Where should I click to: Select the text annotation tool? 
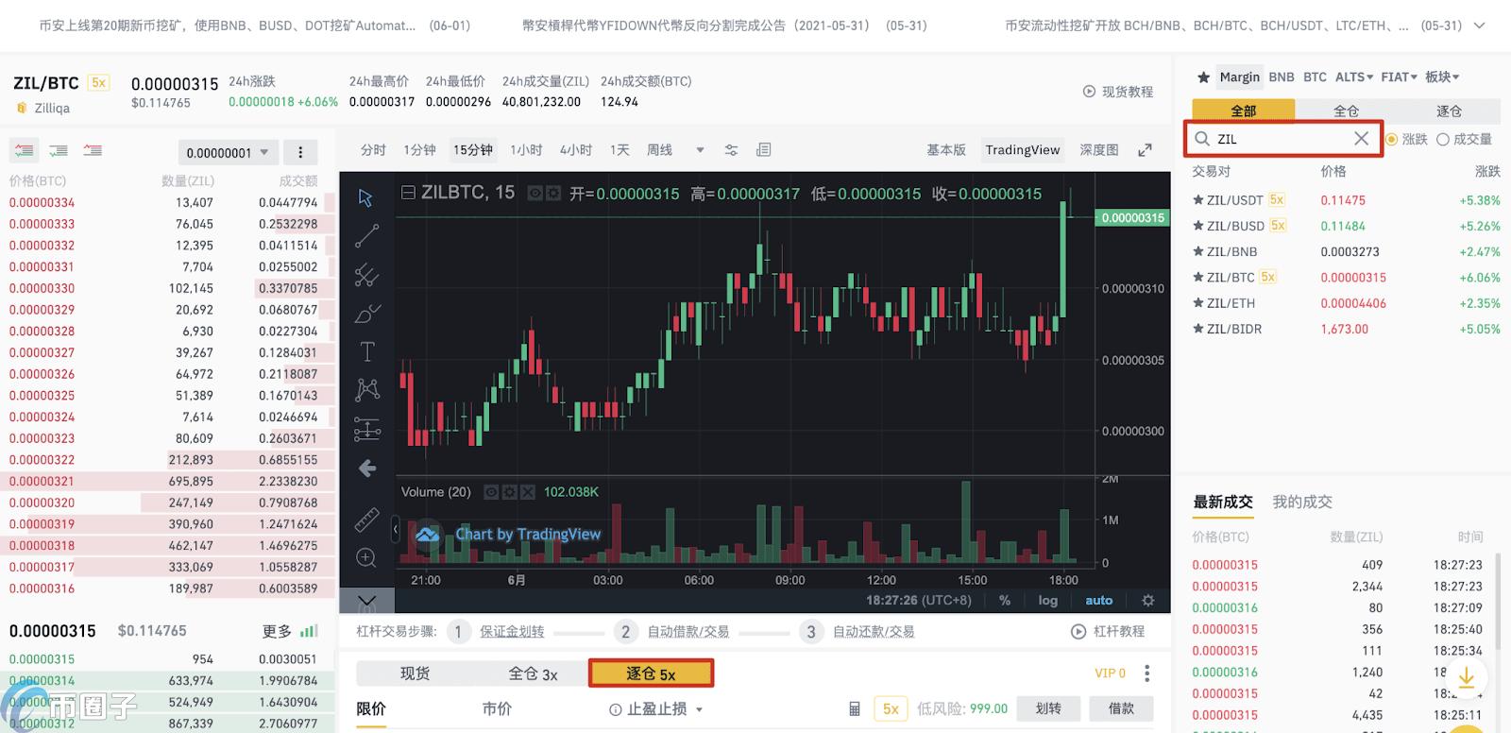(x=367, y=352)
